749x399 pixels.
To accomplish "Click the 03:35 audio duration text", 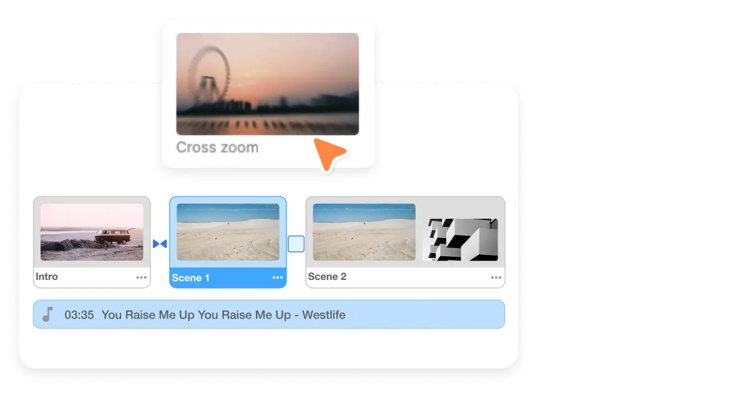I will 79,315.
